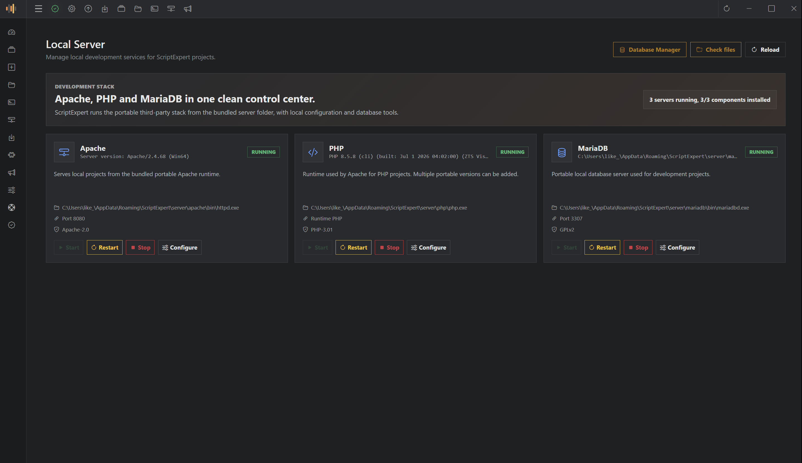Screen dimensions: 802x463
Task: Click the 'Apache-2.0' license text
Action: click(x=75, y=230)
